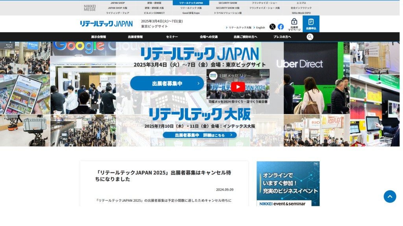403x226 pixels.
Task: Select the JAPAN SHOP top link
Action: (x=118, y=3)
